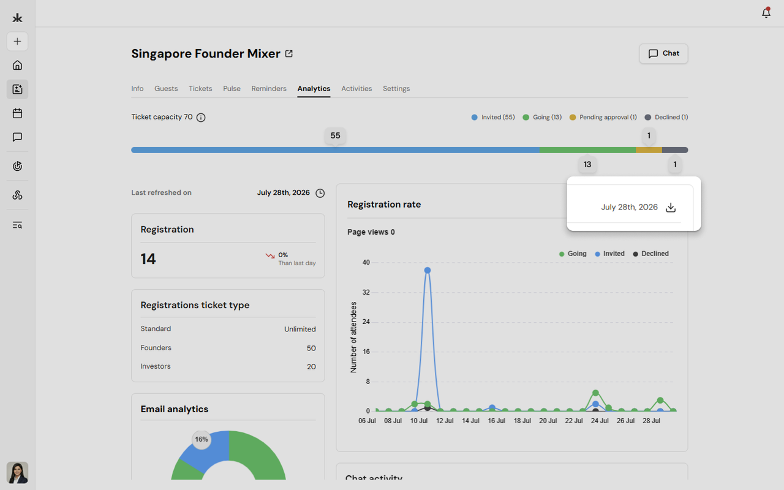Open the pie chart insights icon in sidebar

[x=17, y=166]
